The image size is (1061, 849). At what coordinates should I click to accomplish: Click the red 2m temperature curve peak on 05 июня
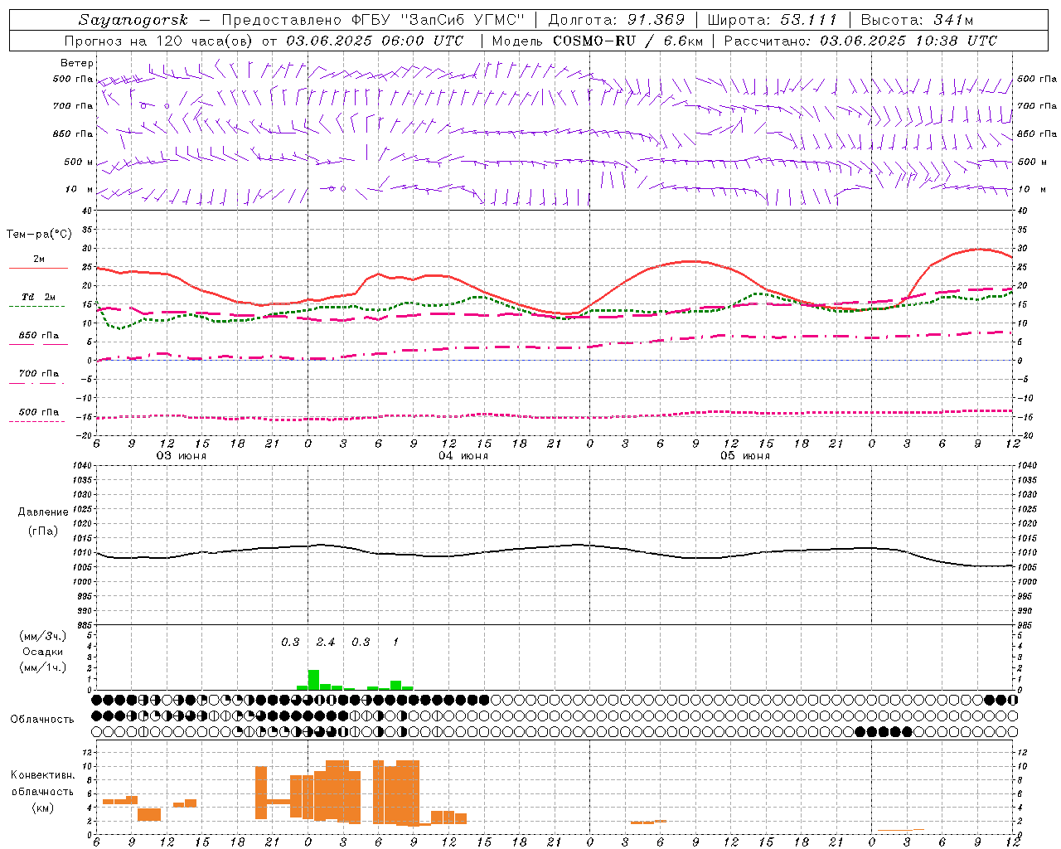coord(692,261)
